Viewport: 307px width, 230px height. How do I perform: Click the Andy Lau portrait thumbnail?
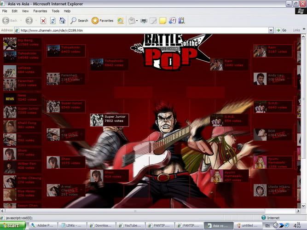pos(260,79)
